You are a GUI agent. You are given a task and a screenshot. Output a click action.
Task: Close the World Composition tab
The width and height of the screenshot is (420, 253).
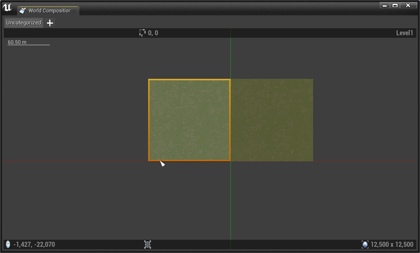(74, 11)
